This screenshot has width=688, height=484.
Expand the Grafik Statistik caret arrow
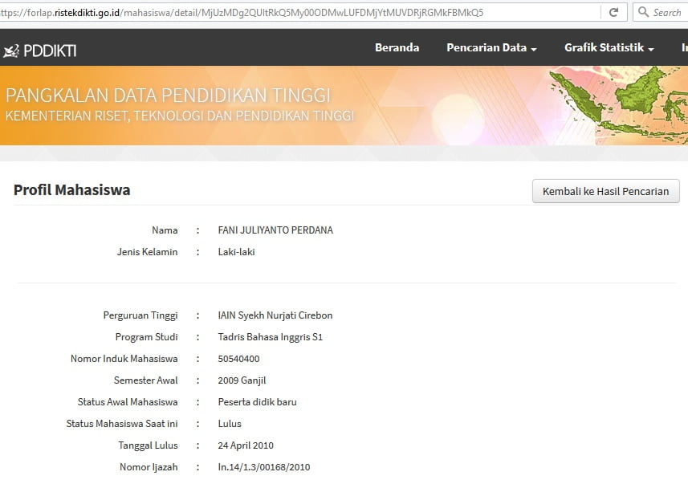click(651, 49)
